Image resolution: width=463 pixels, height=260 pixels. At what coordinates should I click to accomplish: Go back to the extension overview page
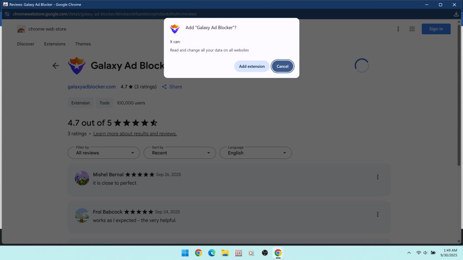click(x=56, y=65)
